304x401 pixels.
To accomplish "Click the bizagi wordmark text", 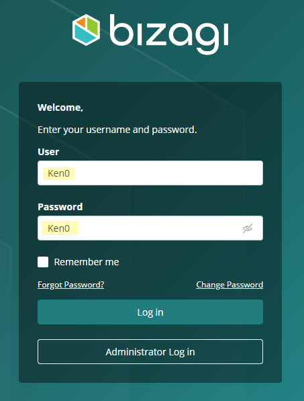I will coord(169,34).
